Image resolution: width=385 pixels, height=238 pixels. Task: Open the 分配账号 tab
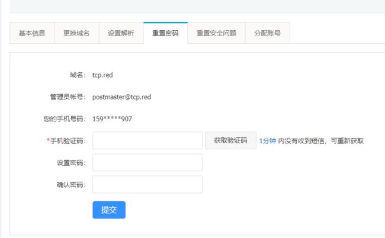267,33
